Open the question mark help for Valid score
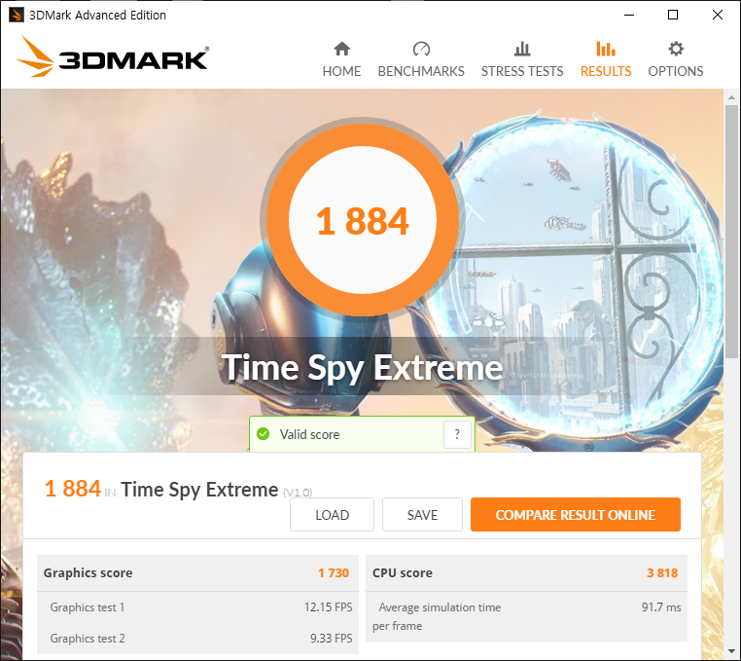This screenshot has width=741, height=661. [x=457, y=434]
